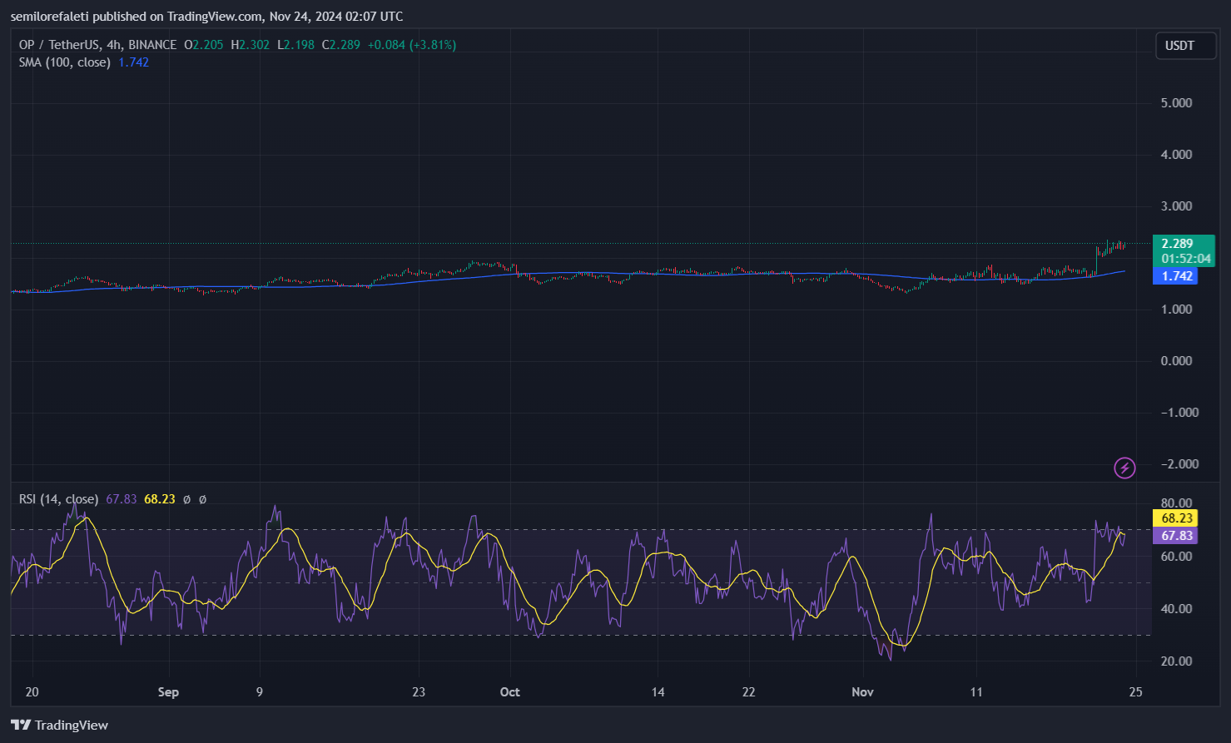Click the Sep date on time axis

pos(168,692)
